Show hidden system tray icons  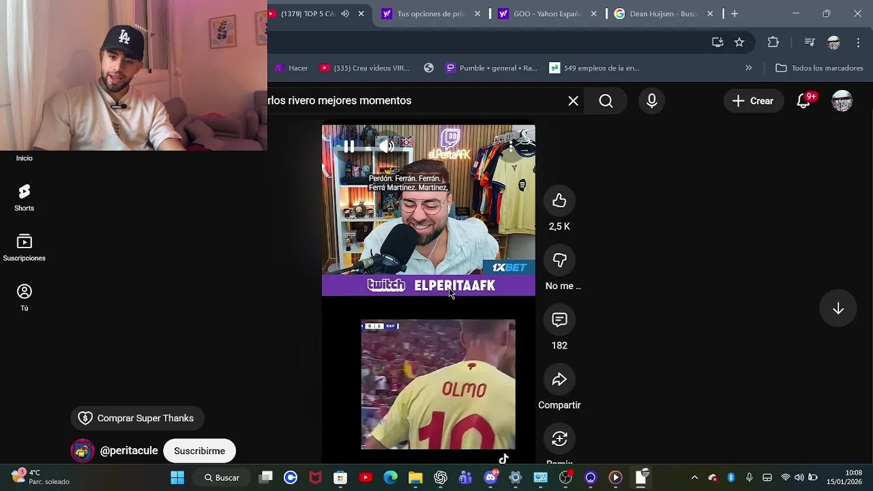pyautogui.click(x=694, y=477)
